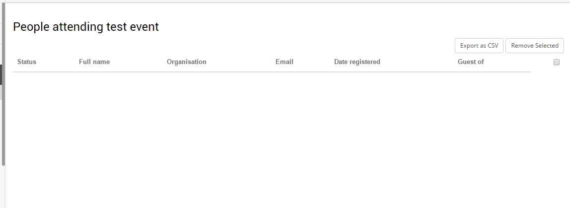Click the scrollbar track below the thumb

coord(3,187)
